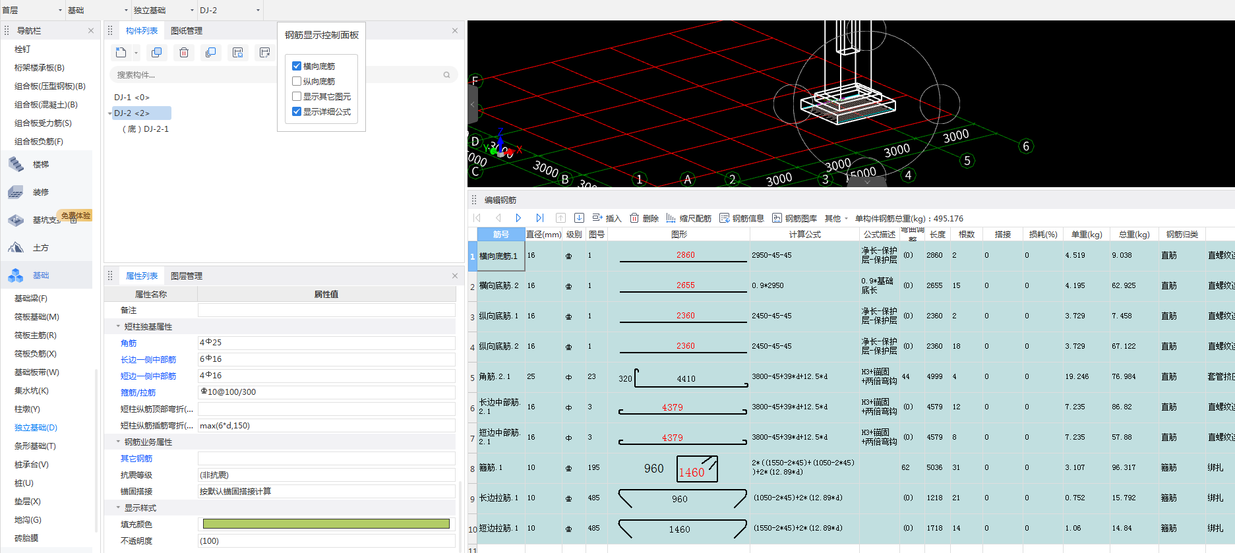Toggle the 横向底筋 checkbox
The image size is (1235, 553).
click(x=297, y=66)
